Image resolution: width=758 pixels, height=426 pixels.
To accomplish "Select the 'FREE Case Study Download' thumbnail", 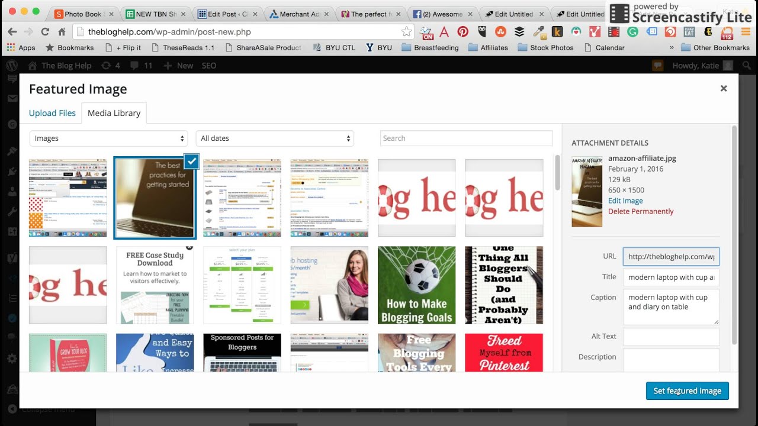I will click(x=155, y=285).
